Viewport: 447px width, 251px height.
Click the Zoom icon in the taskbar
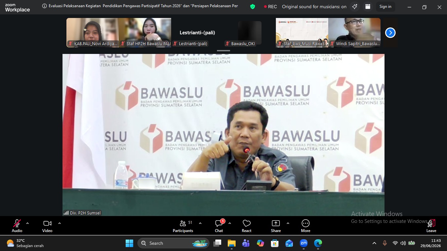coord(304,243)
